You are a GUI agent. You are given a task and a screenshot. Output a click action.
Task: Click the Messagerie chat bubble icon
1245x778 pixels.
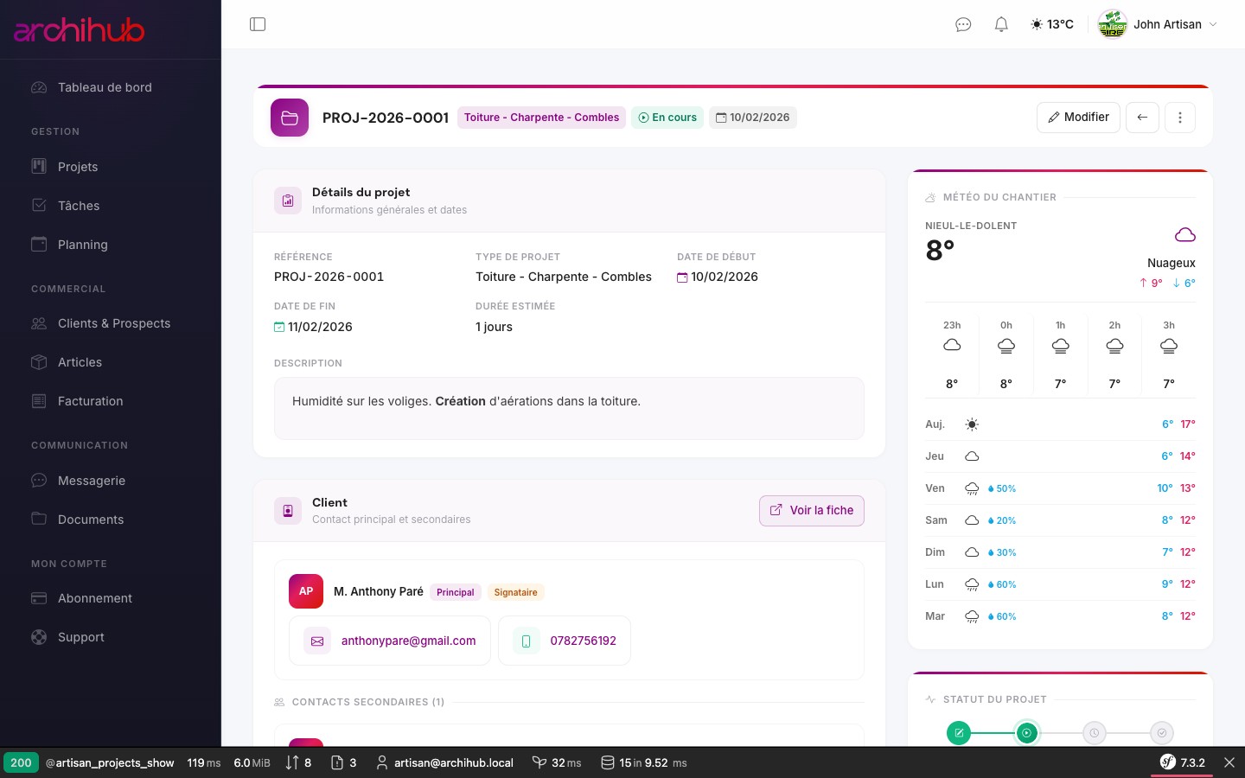pos(39,481)
